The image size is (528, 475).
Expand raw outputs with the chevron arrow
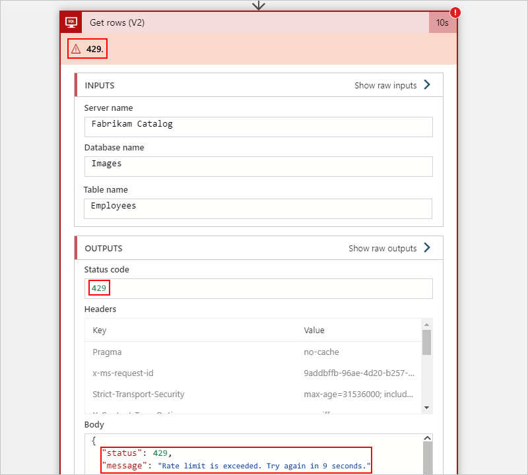click(428, 248)
